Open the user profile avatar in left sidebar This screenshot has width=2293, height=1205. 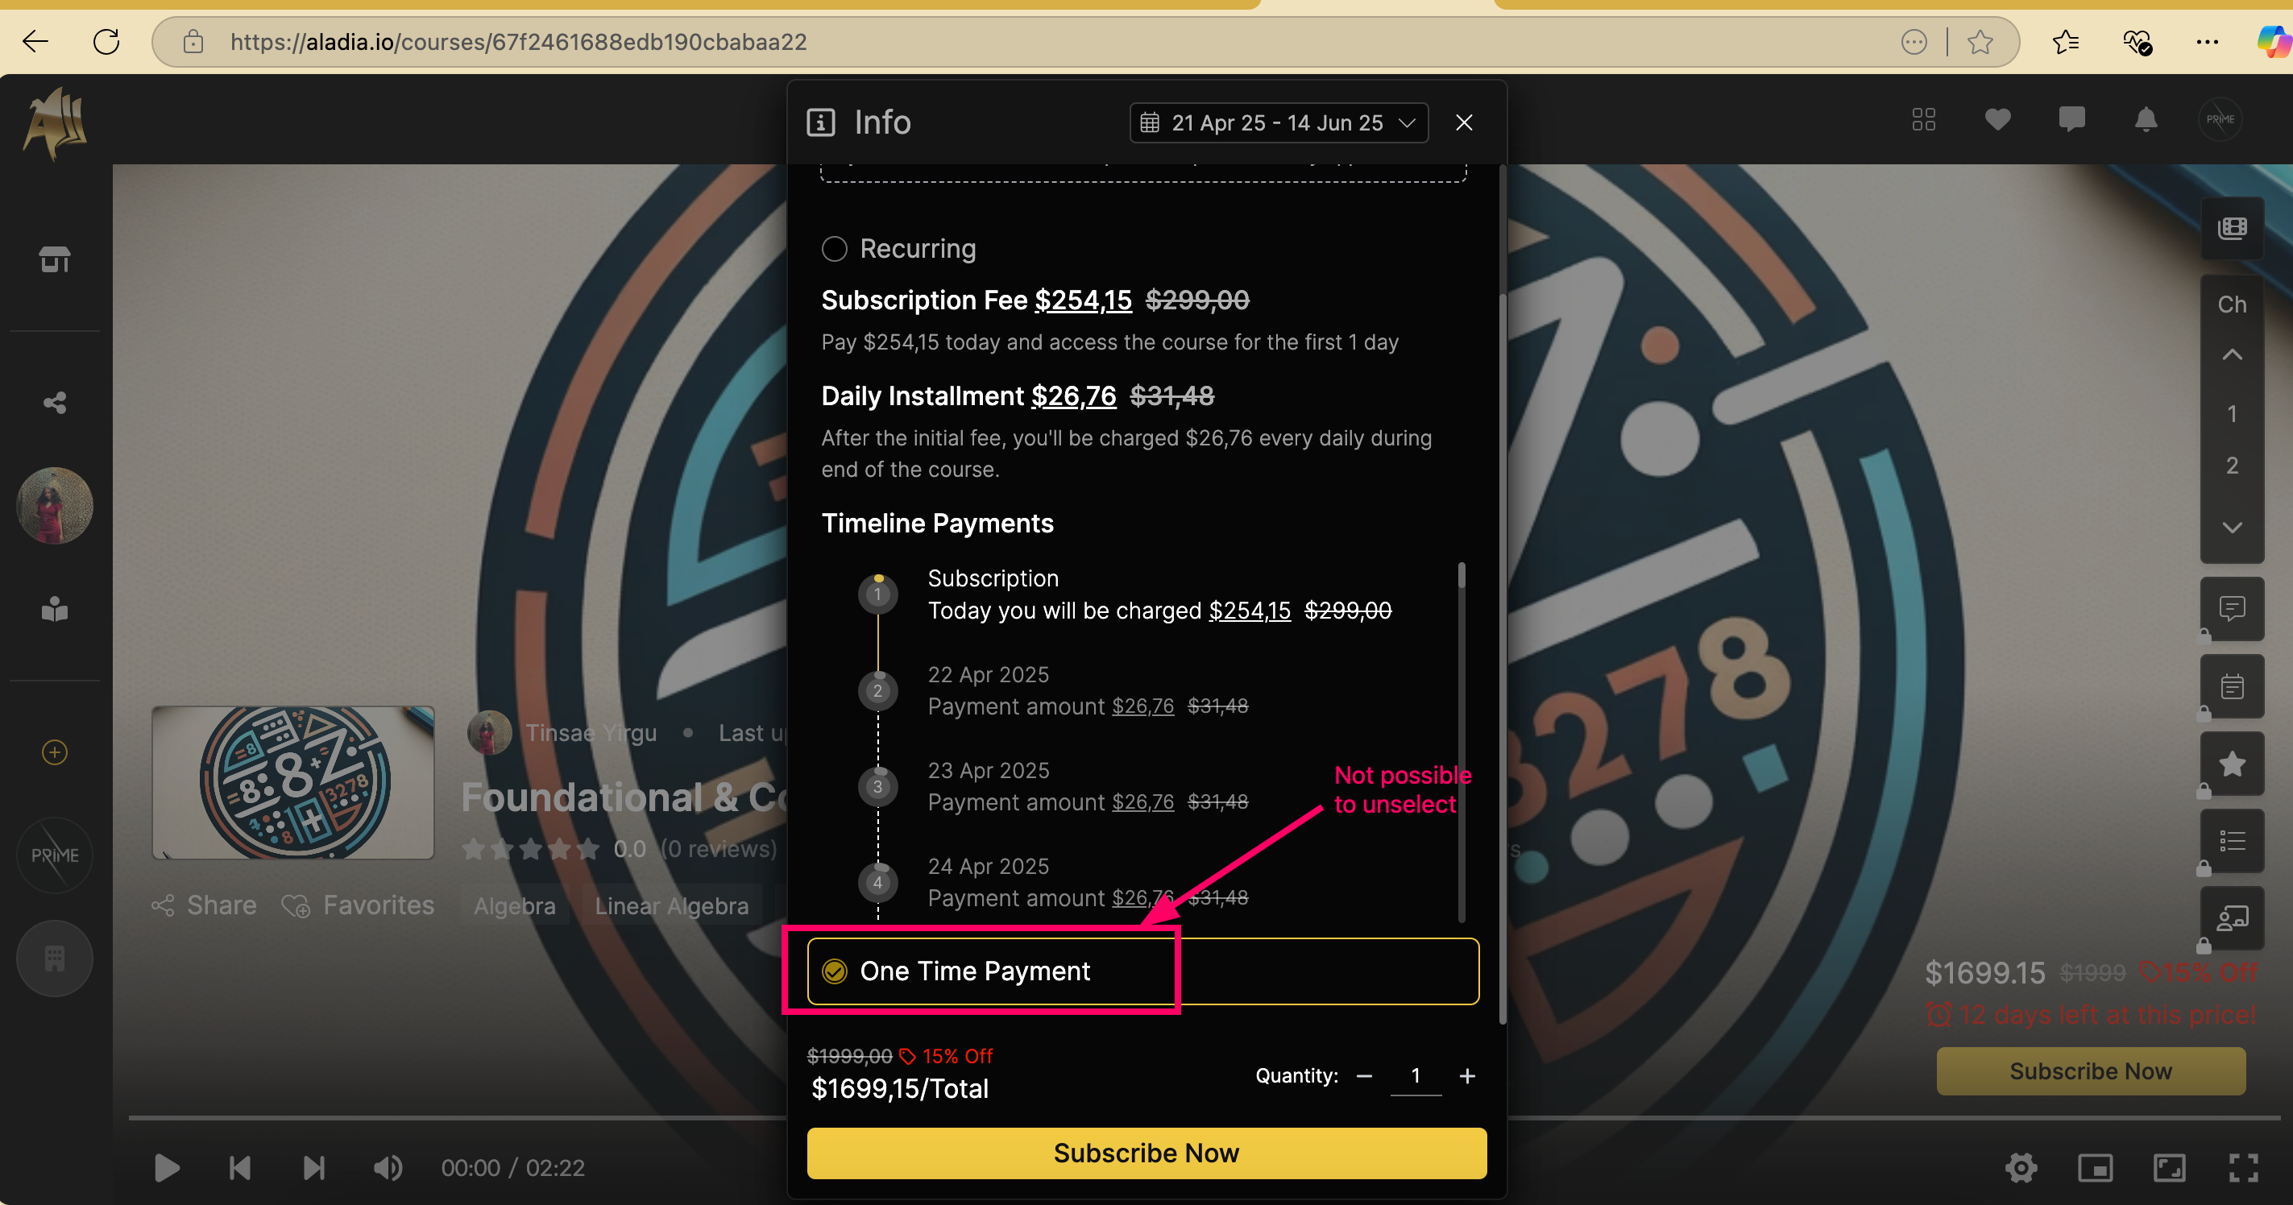[x=54, y=506]
